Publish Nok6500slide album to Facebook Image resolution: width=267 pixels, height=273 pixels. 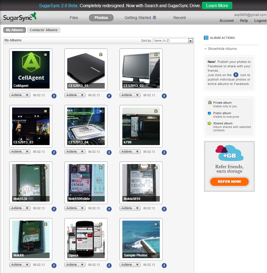[x=109, y=209]
